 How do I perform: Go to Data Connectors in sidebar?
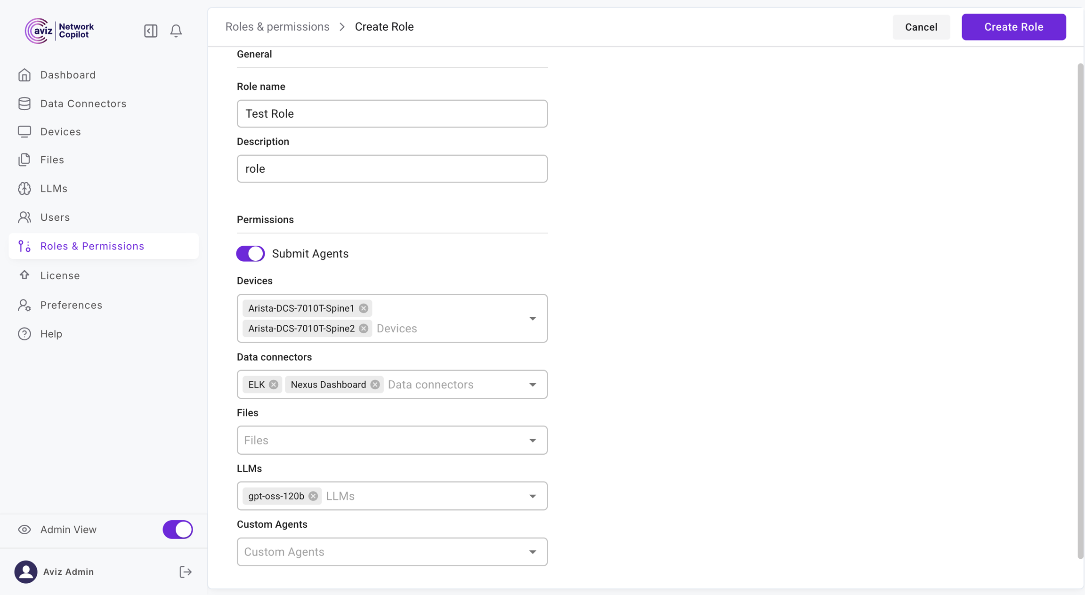coord(83,104)
